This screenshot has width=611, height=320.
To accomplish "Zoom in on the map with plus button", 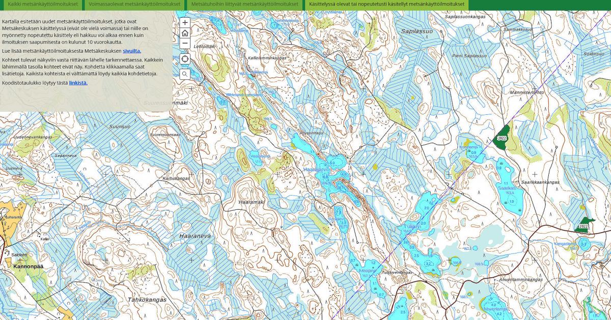I will (x=185, y=23).
